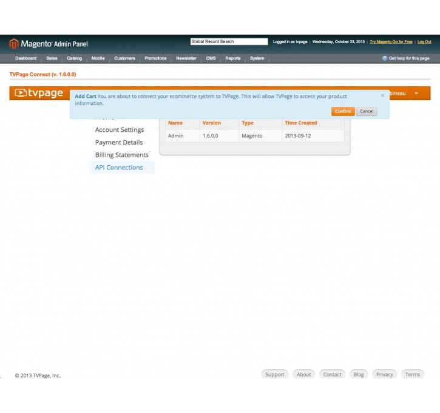
Task: Open the Catalog menu
Action: point(75,58)
